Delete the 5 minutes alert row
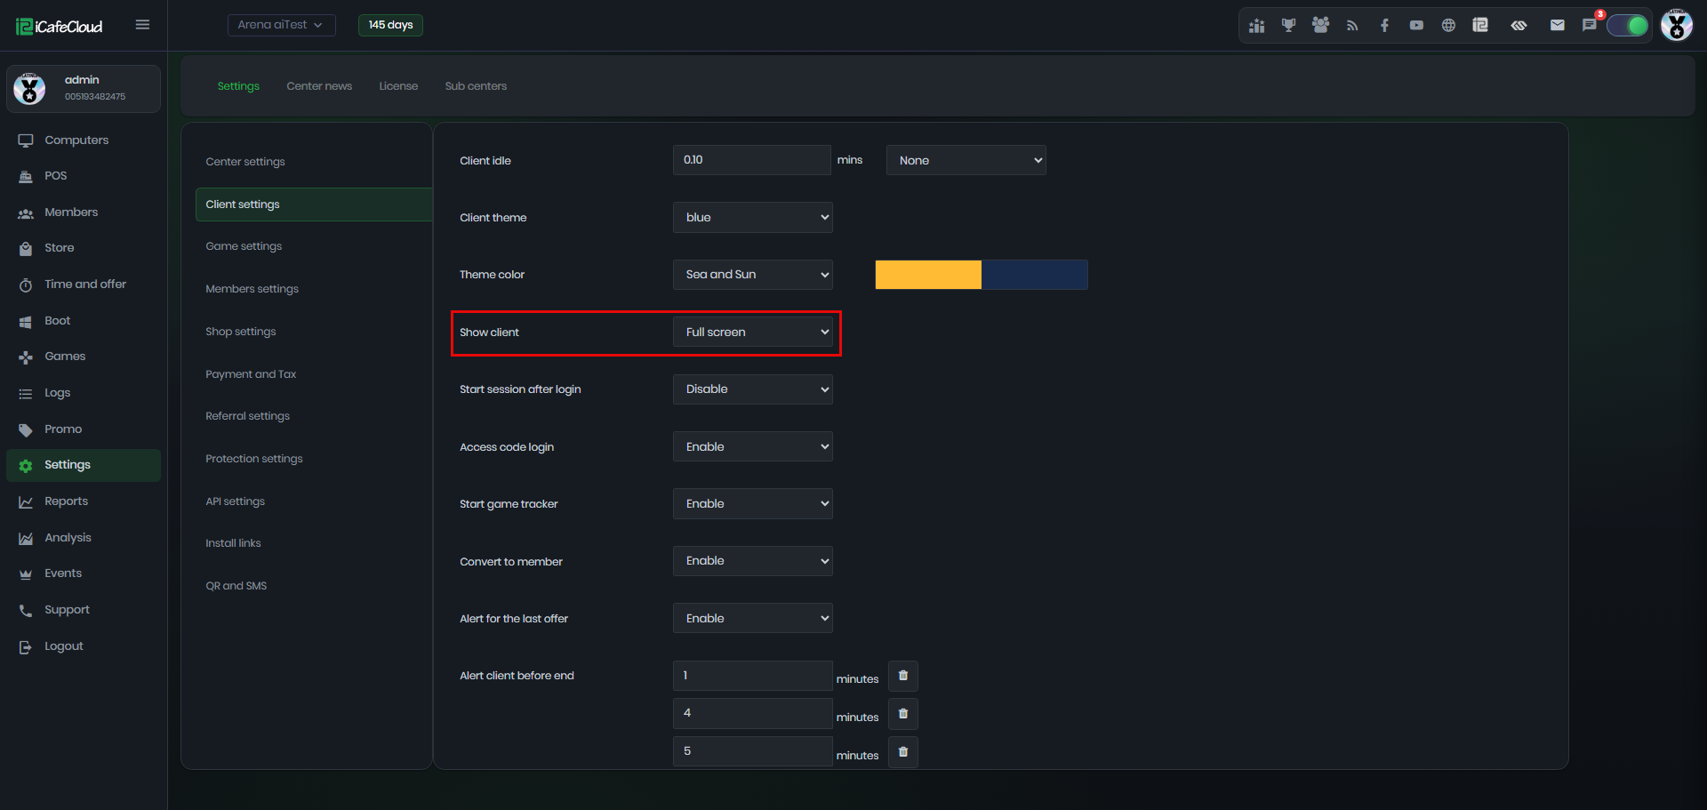1707x810 pixels. click(x=903, y=752)
